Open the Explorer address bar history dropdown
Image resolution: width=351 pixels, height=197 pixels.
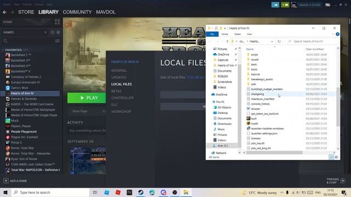pos(272,42)
